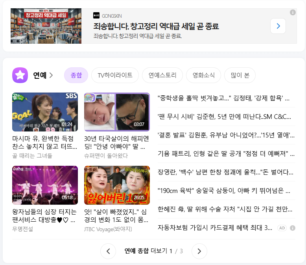
Task: Click the ad info icon on the GONGSKIN banner
Action: (x=293, y=13)
